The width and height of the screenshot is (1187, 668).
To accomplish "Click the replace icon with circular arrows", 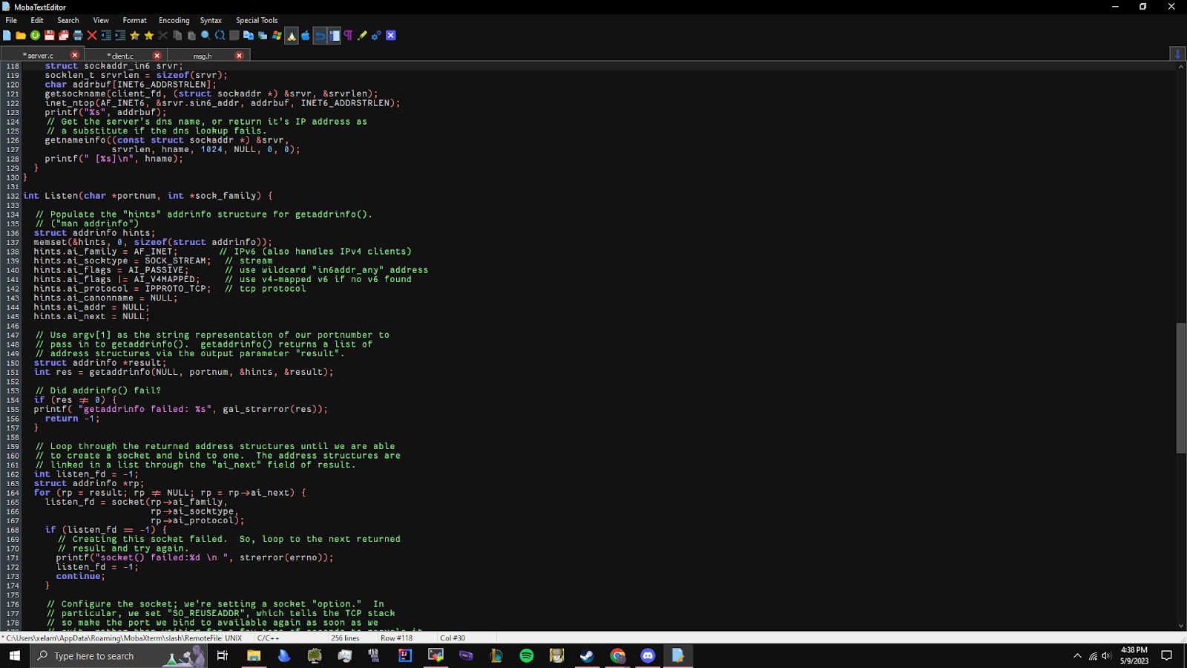I will pyautogui.click(x=220, y=36).
